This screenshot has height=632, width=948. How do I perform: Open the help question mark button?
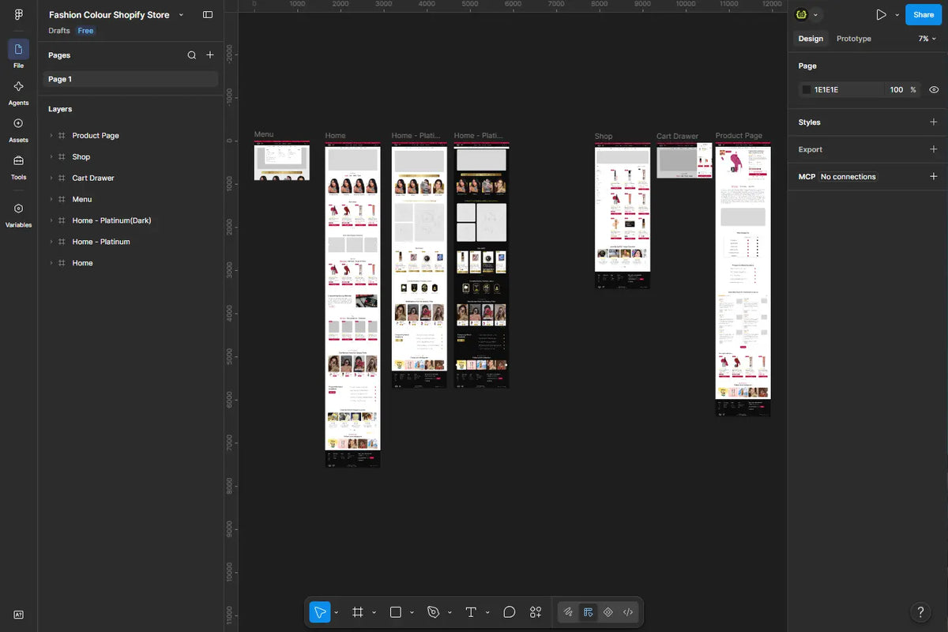coord(920,612)
